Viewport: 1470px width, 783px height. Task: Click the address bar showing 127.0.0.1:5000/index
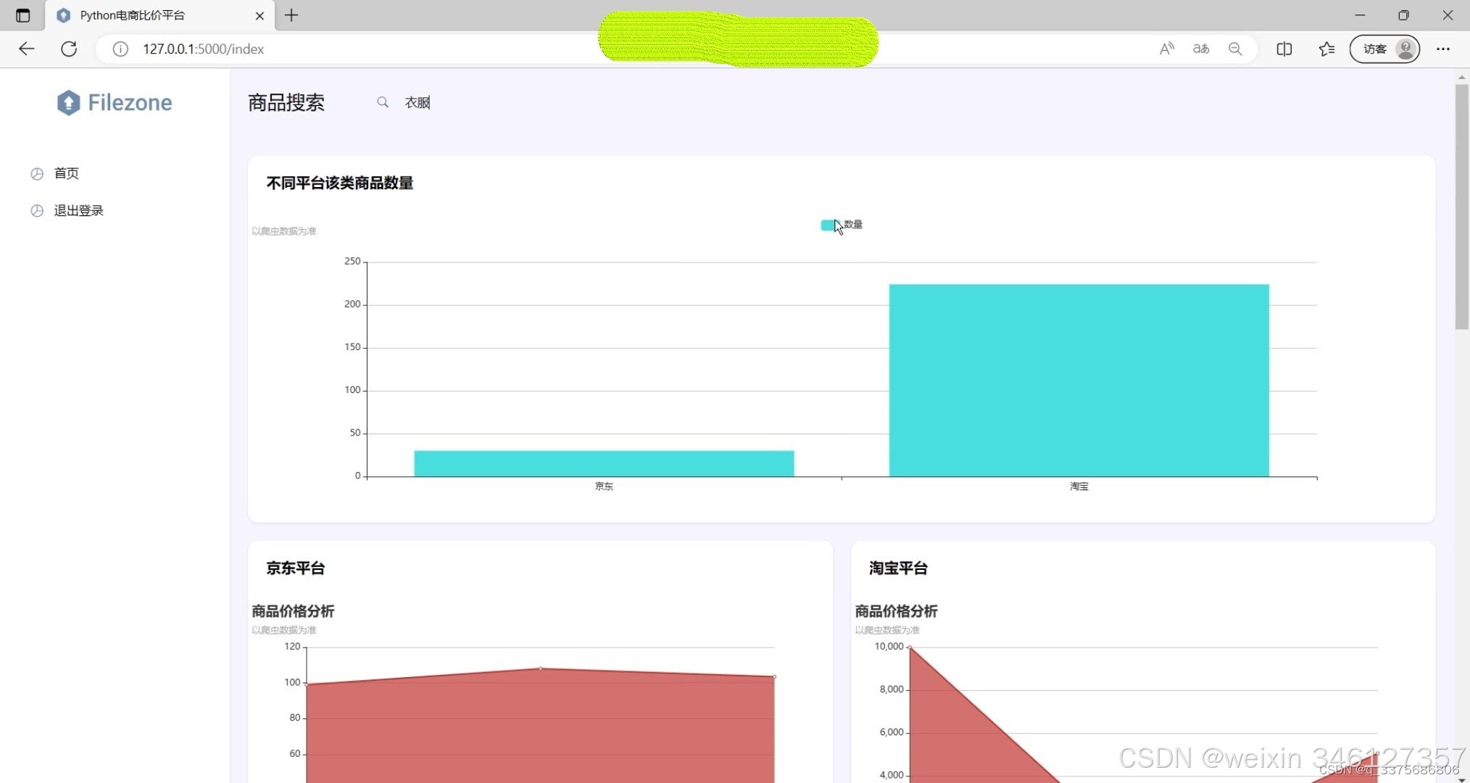(x=203, y=49)
